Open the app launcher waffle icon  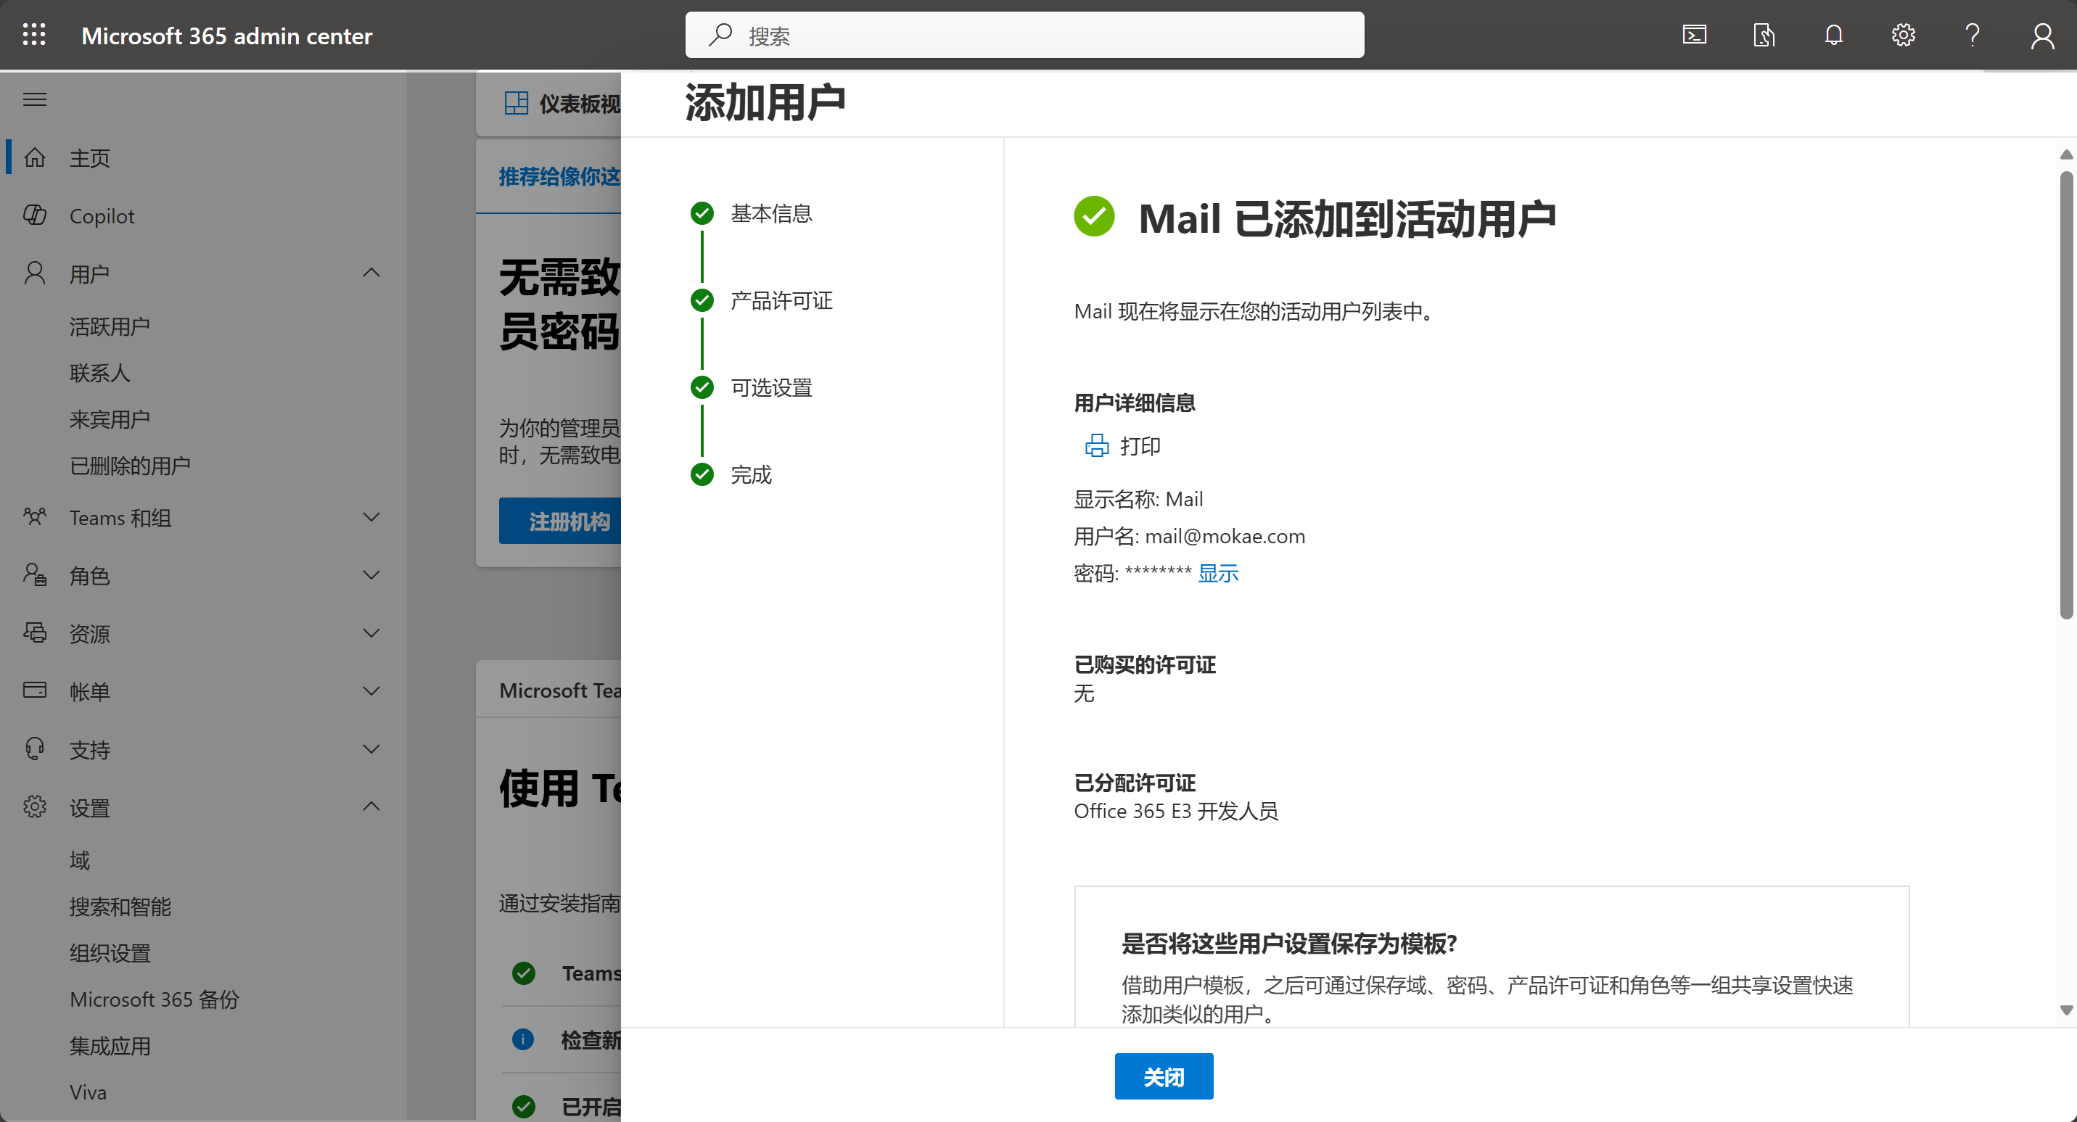pos(34,35)
